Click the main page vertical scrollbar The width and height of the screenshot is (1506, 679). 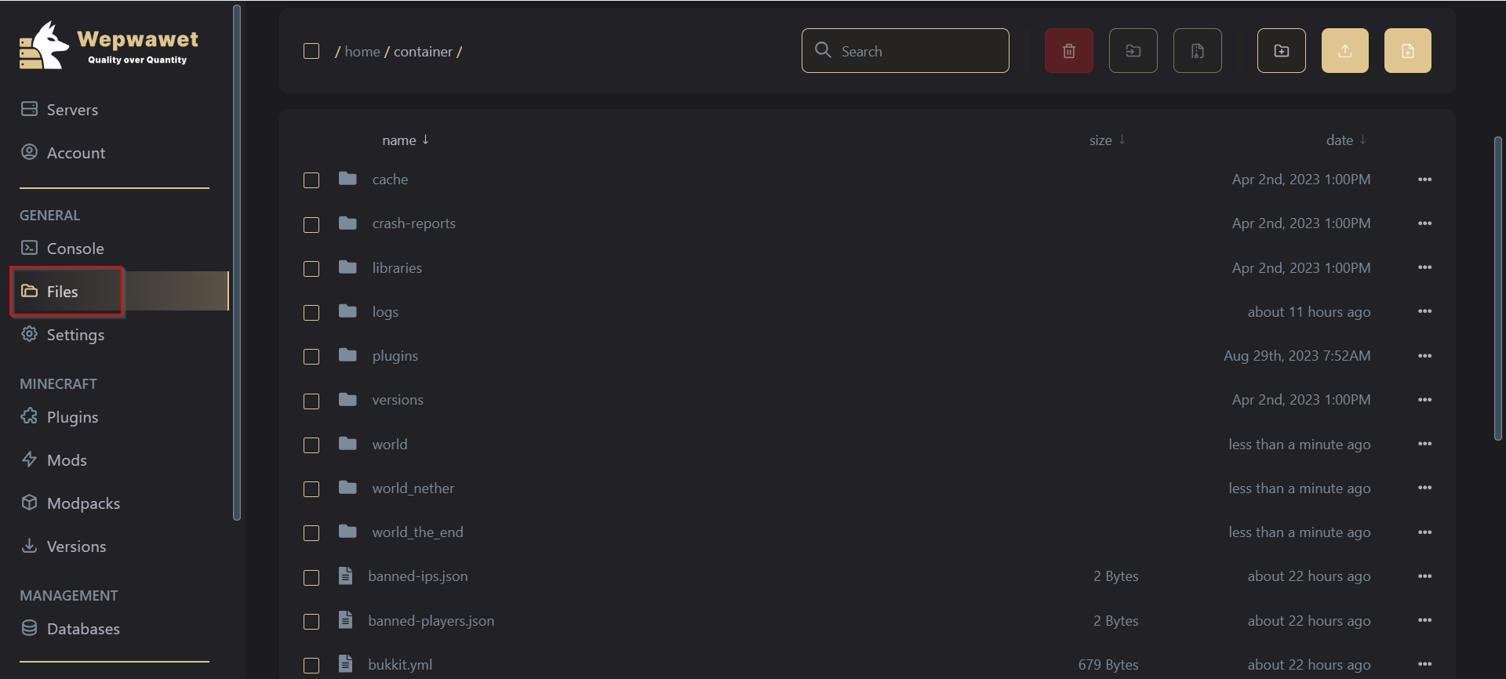pos(1497,289)
